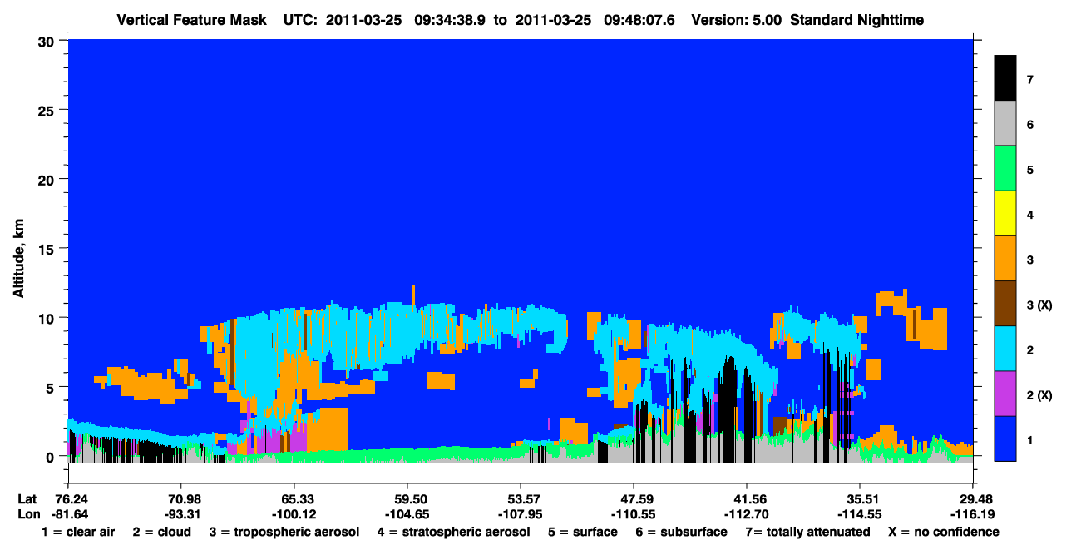Click the cyan swatch labeled 2
Screen dimensions: 1081x555
pos(1005,349)
